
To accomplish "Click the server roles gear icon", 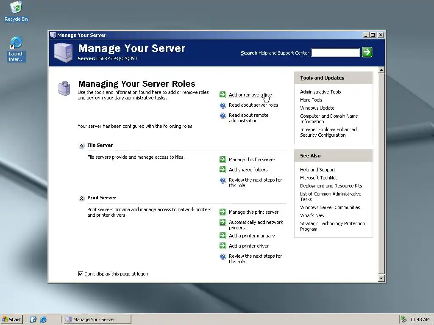I will (x=64, y=88).
